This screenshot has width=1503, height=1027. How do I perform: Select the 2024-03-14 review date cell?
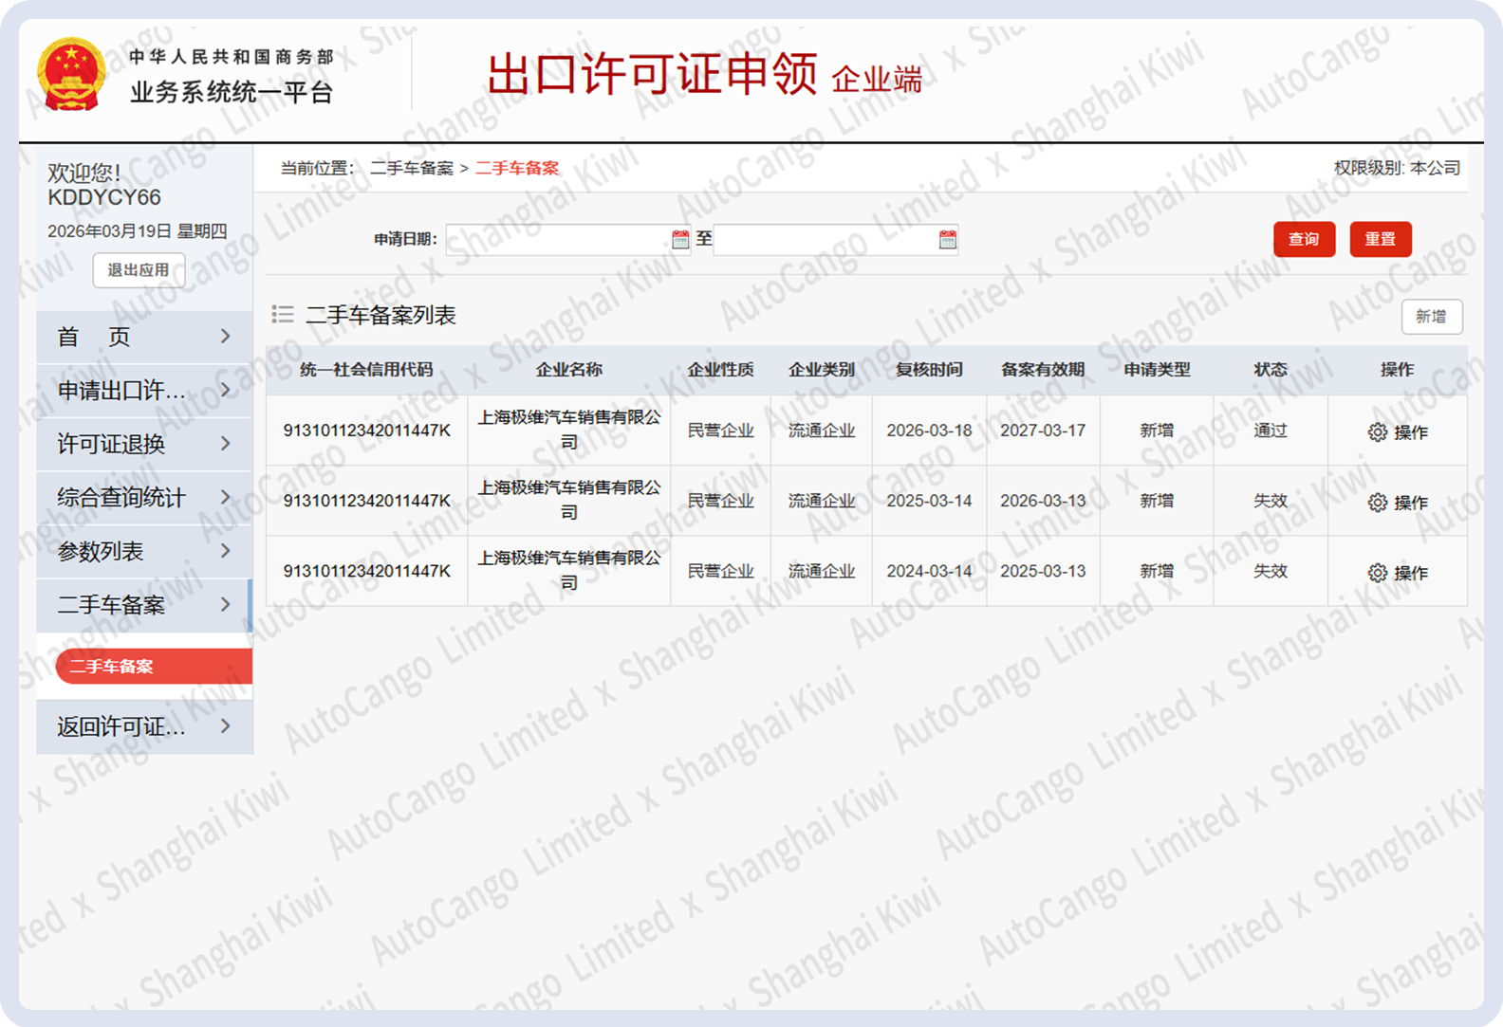pyautogui.click(x=929, y=571)
